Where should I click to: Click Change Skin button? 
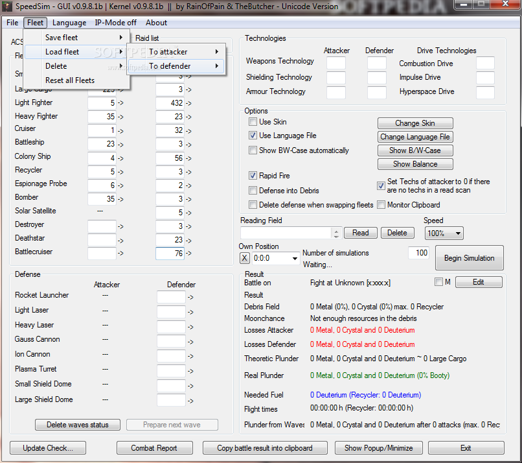(x=415, y=123)
